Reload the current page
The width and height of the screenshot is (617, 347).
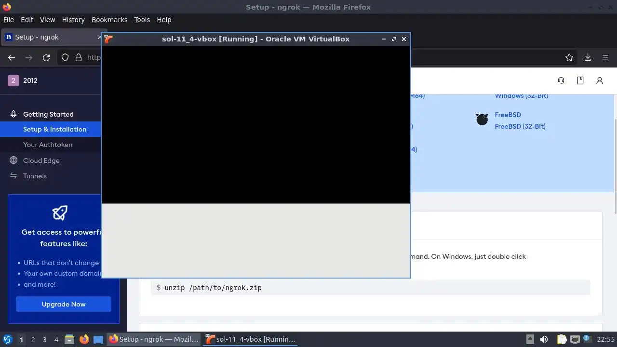point(46,57)
